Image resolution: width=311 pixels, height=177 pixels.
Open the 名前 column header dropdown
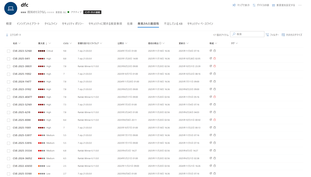[x=19, y=43]
